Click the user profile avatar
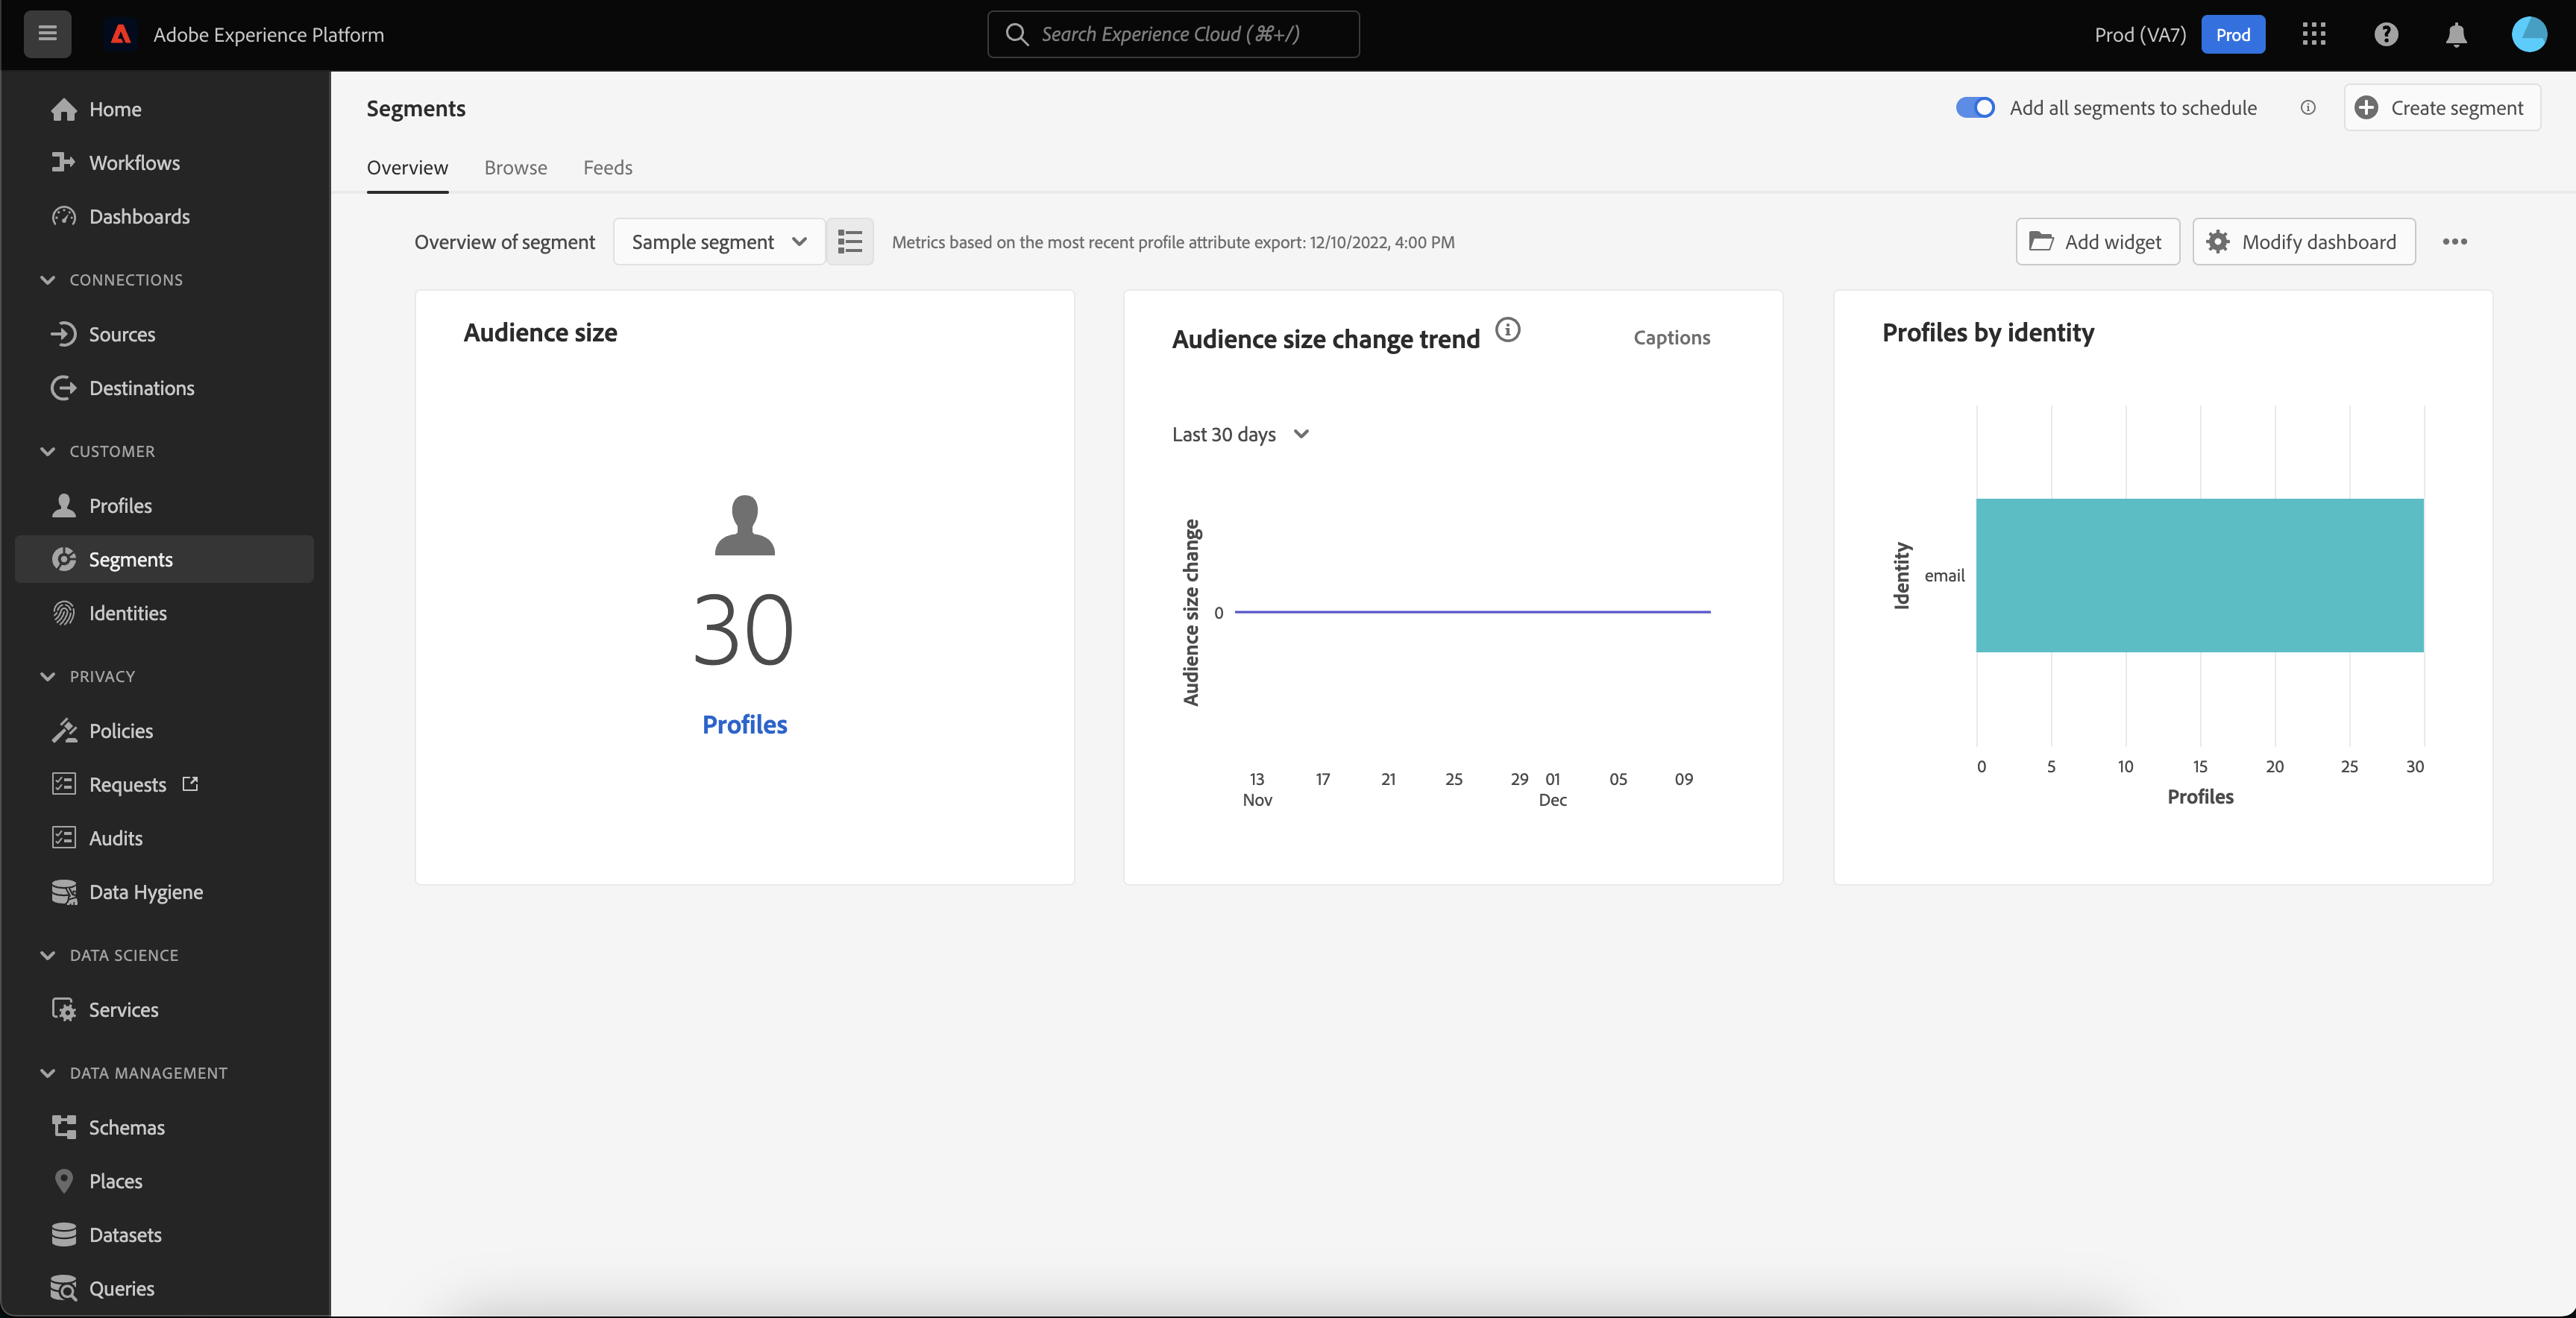The image size is (2576, 1318). point(2529,34)
